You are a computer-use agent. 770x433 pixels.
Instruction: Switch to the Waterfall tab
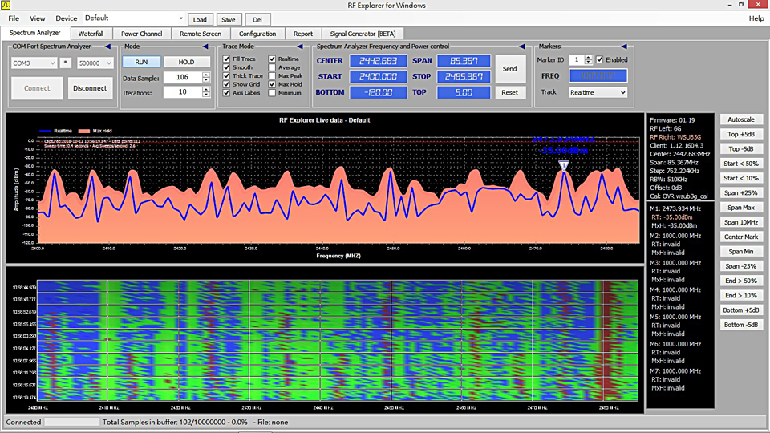(x=91, y=34)
